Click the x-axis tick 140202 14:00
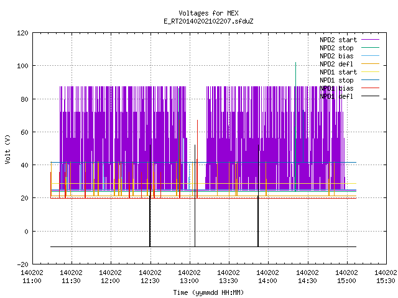This screenshot has width=398, height=298. tap(268, 277)
